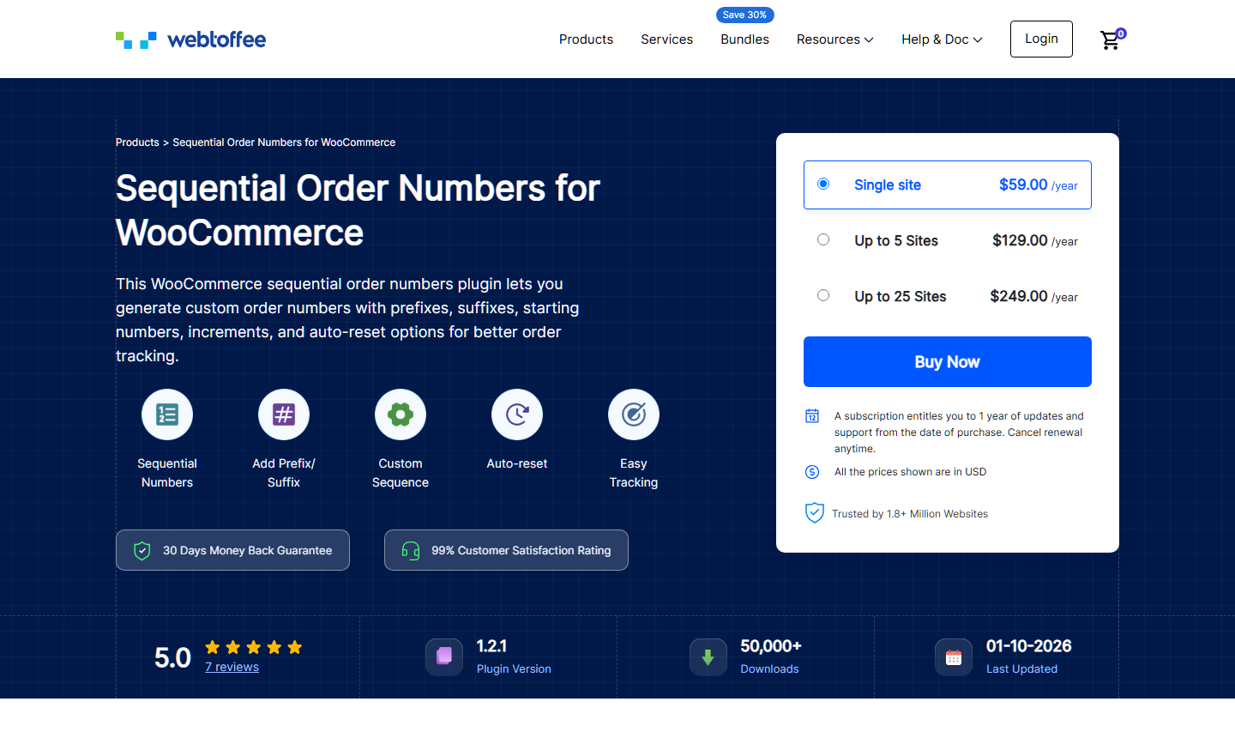Expand the Help & Doc dropdown
The image size is (1235, 738).
point(942,39)
